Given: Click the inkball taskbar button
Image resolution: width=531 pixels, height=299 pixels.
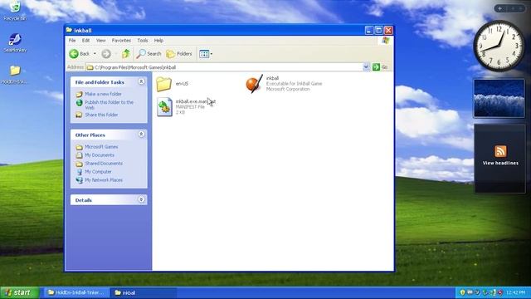Looking at the screenshot, I should pos(144,292).
